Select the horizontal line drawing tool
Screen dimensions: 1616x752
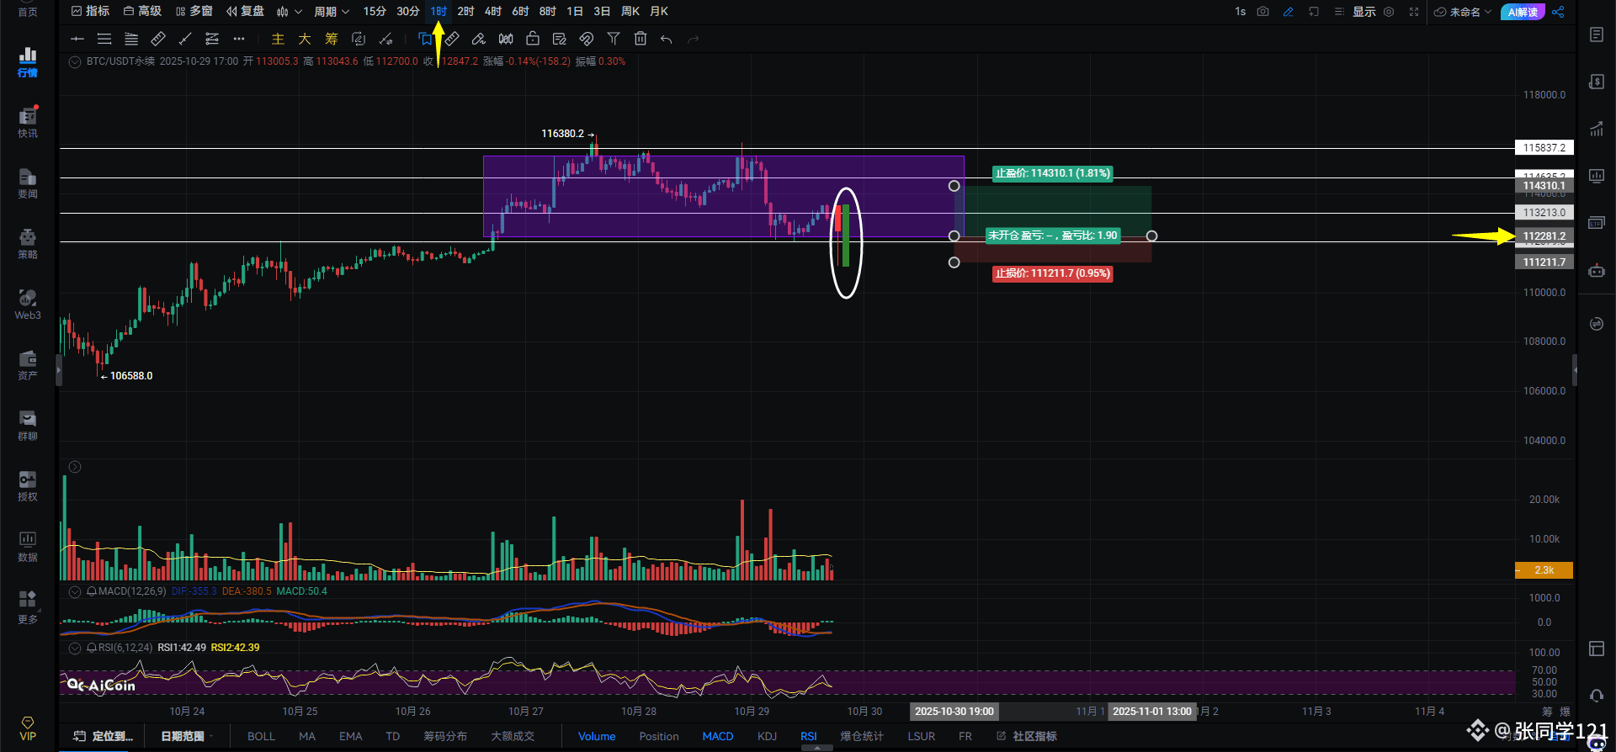coord(77,39)
